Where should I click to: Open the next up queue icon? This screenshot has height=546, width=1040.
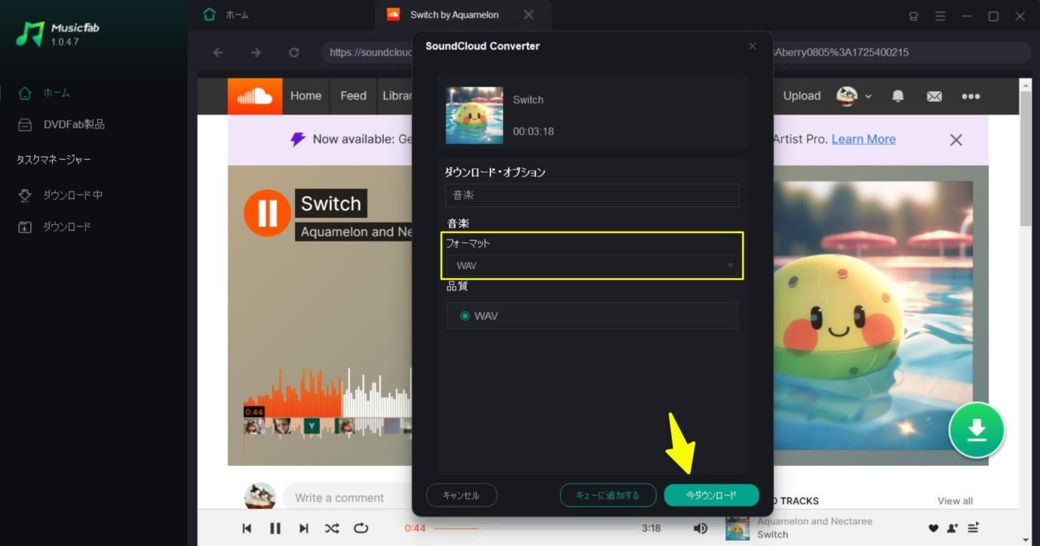(x=974, y=528)
